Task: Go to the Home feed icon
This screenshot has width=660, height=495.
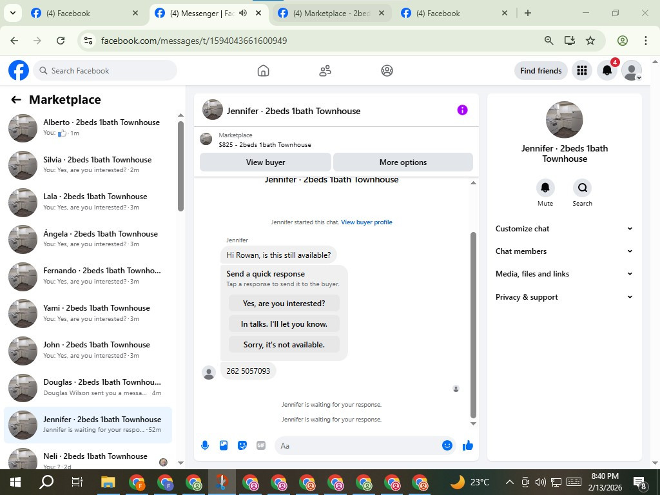Action: point(263,71)
